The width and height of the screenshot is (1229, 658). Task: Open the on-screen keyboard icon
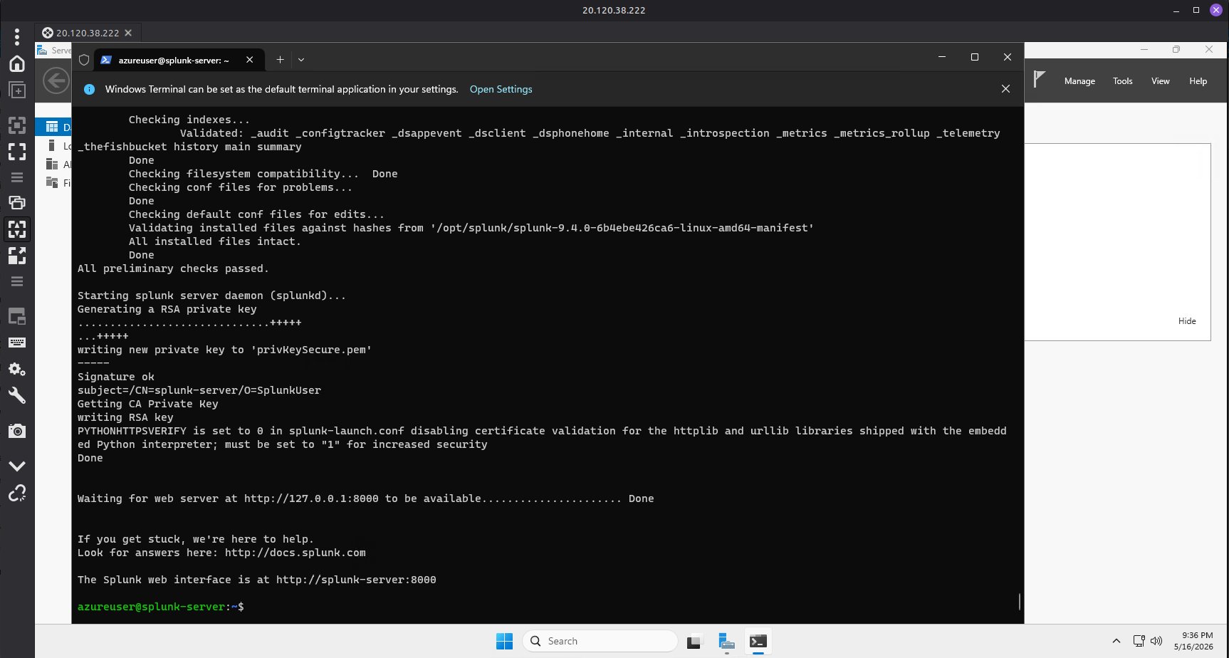click(17, 343)
